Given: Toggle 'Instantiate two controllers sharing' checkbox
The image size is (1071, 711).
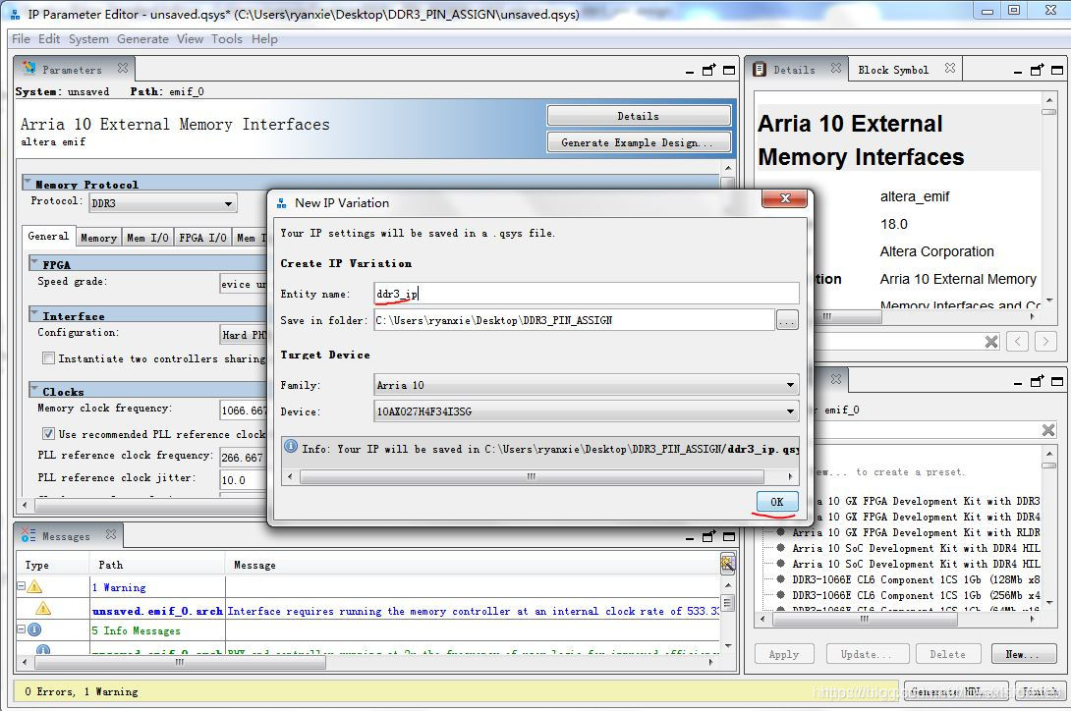Looking at the screenshot, I should pyautogui.click(x=48, y=357).
